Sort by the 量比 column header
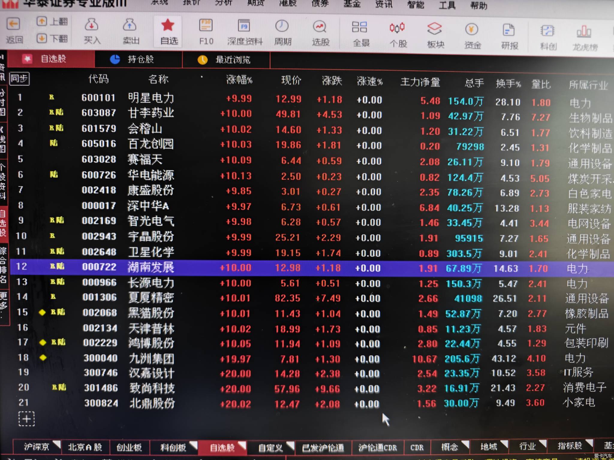The height and width of the screenshot is (460, 614). (541, 84)
